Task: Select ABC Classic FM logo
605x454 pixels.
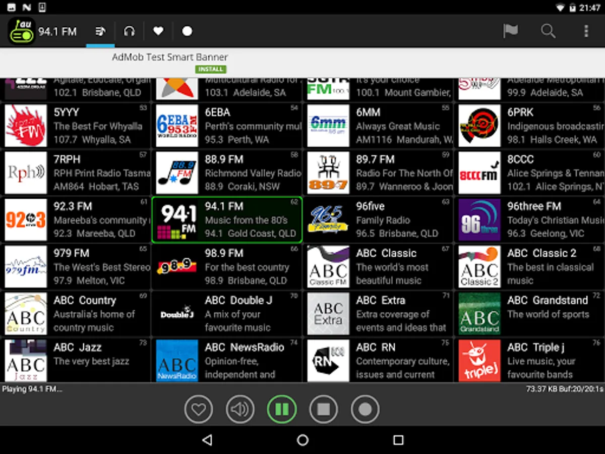Action: click(x=328, y=267)
